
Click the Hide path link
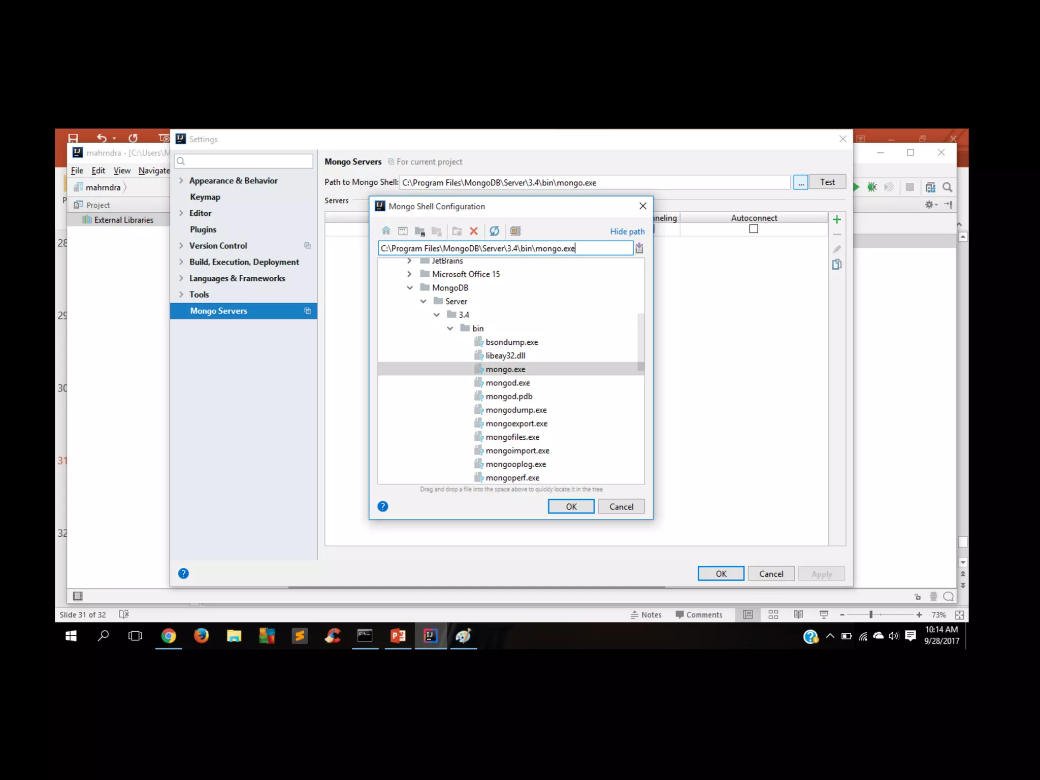coord(627,232)
